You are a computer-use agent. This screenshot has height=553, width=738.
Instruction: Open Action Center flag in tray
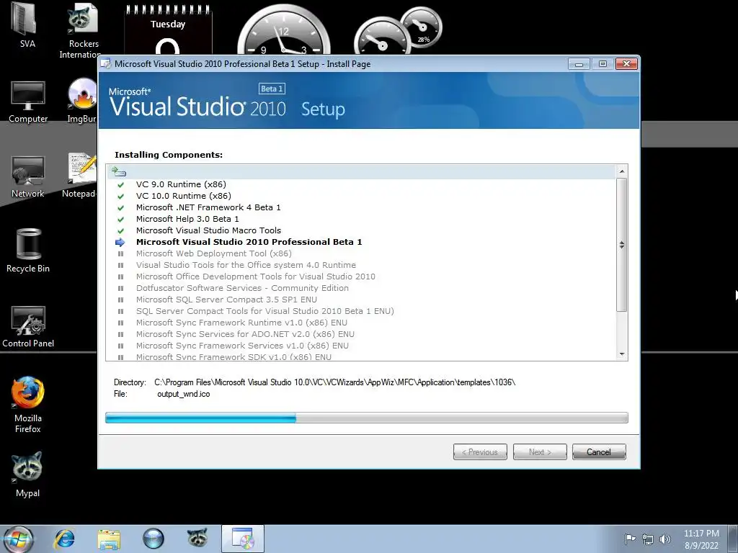(630, 539)
